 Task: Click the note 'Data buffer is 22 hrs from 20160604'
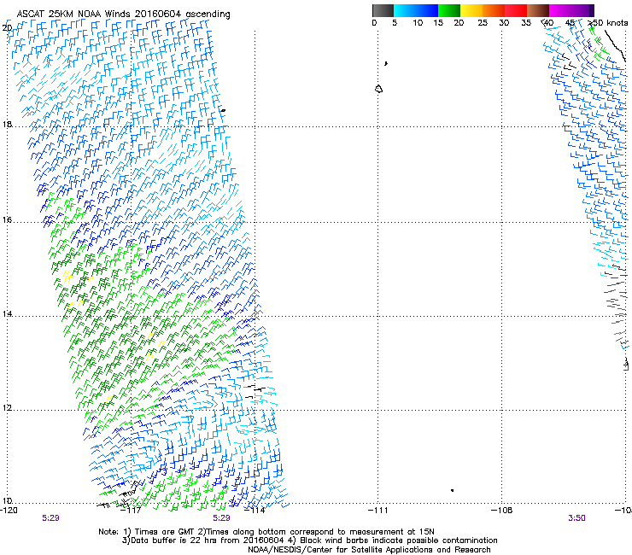point(208,540)
